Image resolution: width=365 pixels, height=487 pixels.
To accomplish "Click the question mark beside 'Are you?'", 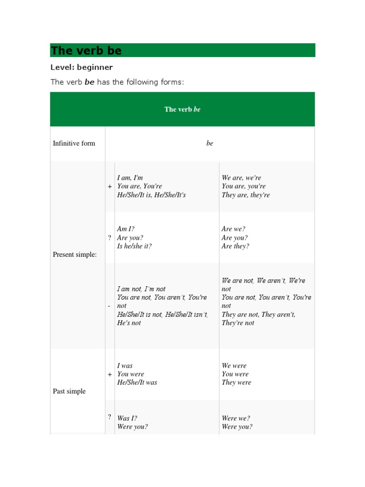I will tap(110, 238).
